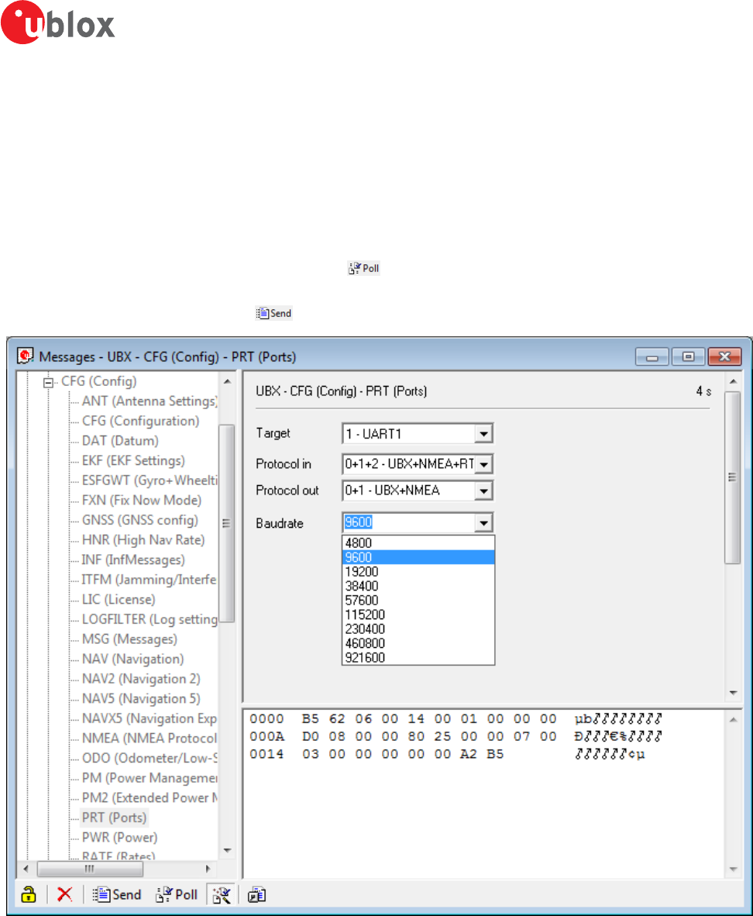
Task: Select NAV5 (Navigation 5) tree item
Action: (x=141, y=699)
